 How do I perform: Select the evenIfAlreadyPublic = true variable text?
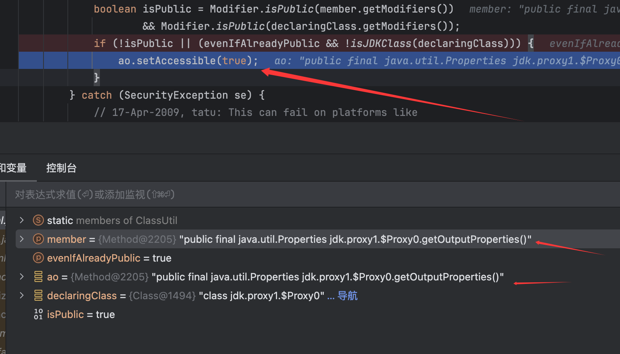click(109, 258)
